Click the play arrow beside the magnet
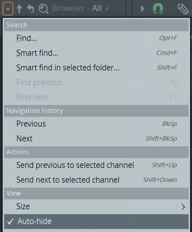Screen dimensions: 192x232 pos(142,9)
